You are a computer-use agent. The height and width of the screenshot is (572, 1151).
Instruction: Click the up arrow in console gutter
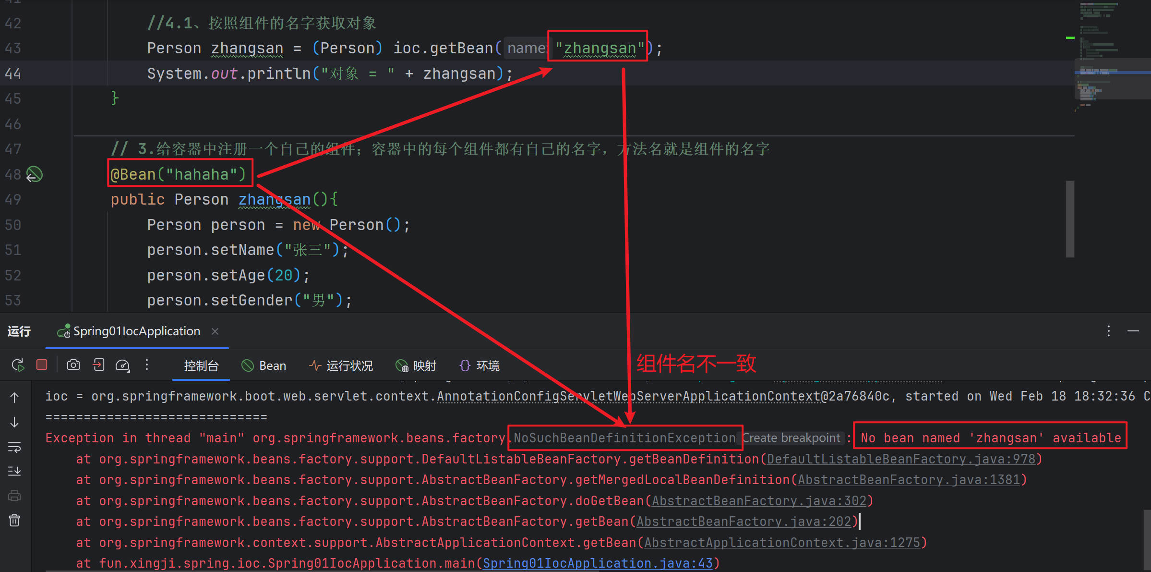(14, 398)
